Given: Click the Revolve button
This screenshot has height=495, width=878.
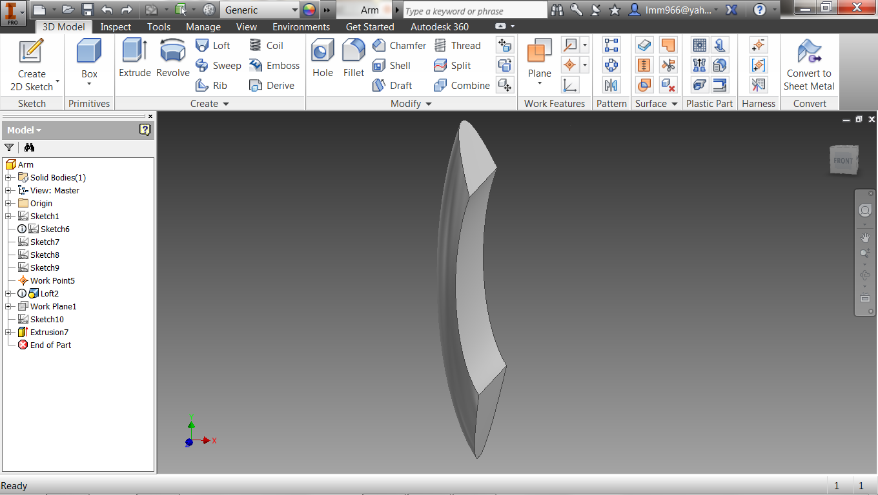Looking at the screenshot, I should [173, 58].
